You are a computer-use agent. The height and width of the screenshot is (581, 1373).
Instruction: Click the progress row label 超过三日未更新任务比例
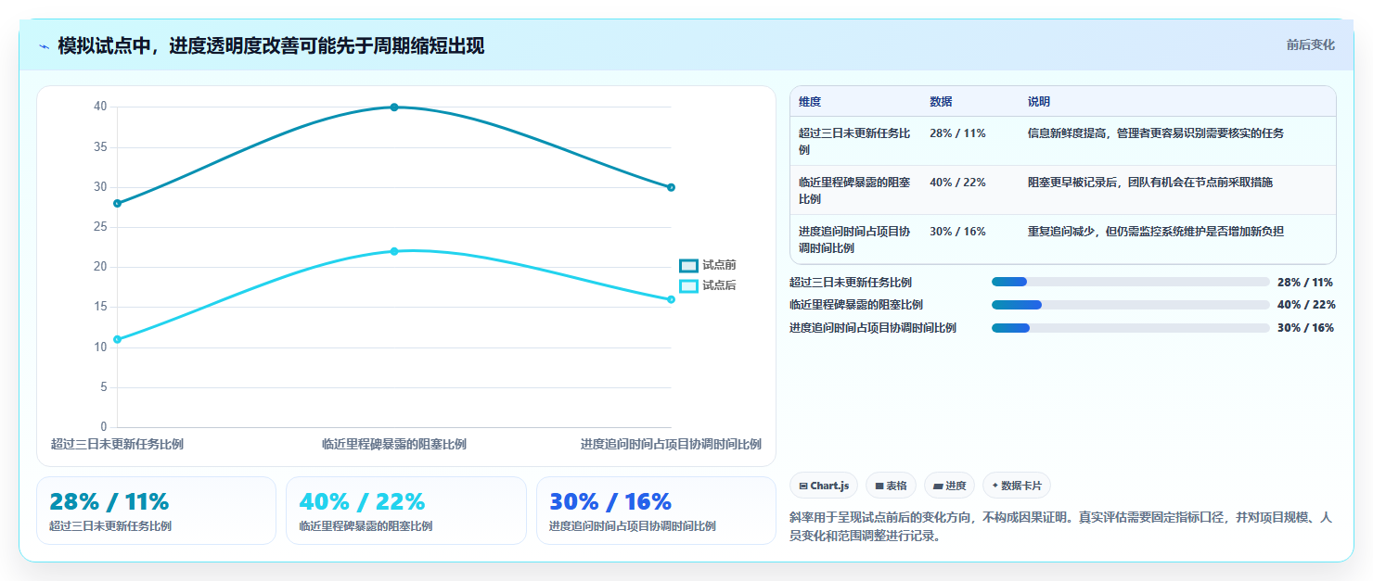click(851, 283)
